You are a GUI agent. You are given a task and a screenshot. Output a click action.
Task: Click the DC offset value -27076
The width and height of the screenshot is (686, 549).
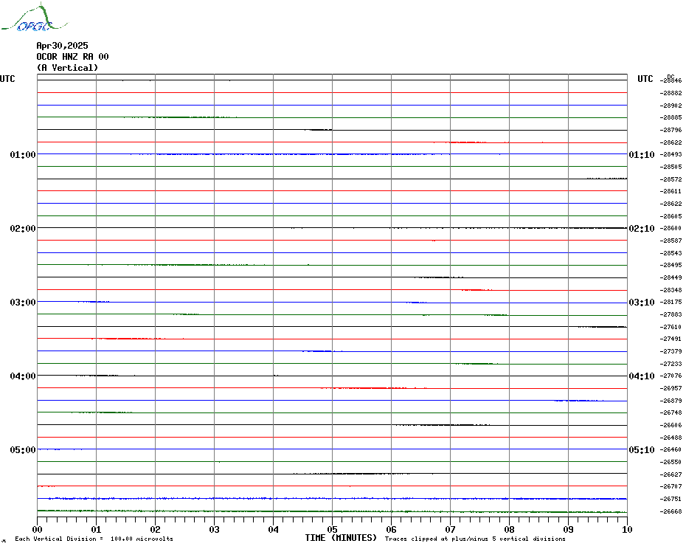click(x=671, y=376)
